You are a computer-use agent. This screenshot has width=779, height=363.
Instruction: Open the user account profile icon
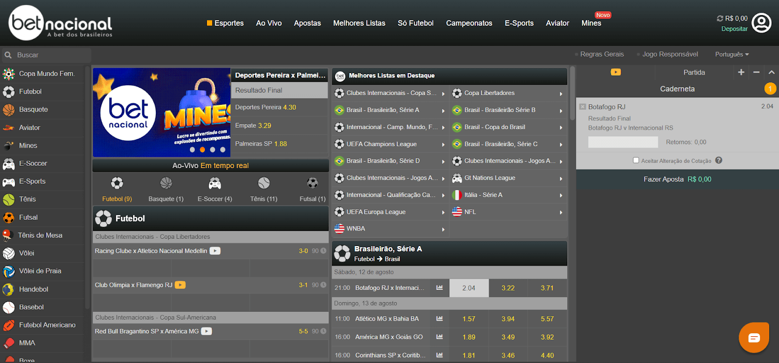pos(761,23)
